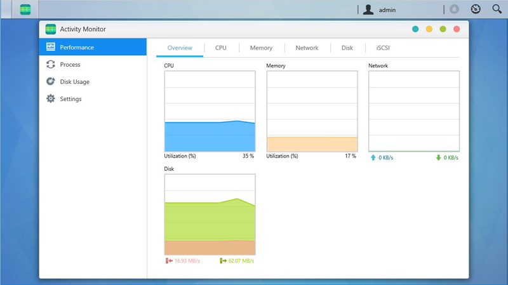Click the Settings gear icon in sidebar
Viewport: 508px width, 285px height.
51,98
